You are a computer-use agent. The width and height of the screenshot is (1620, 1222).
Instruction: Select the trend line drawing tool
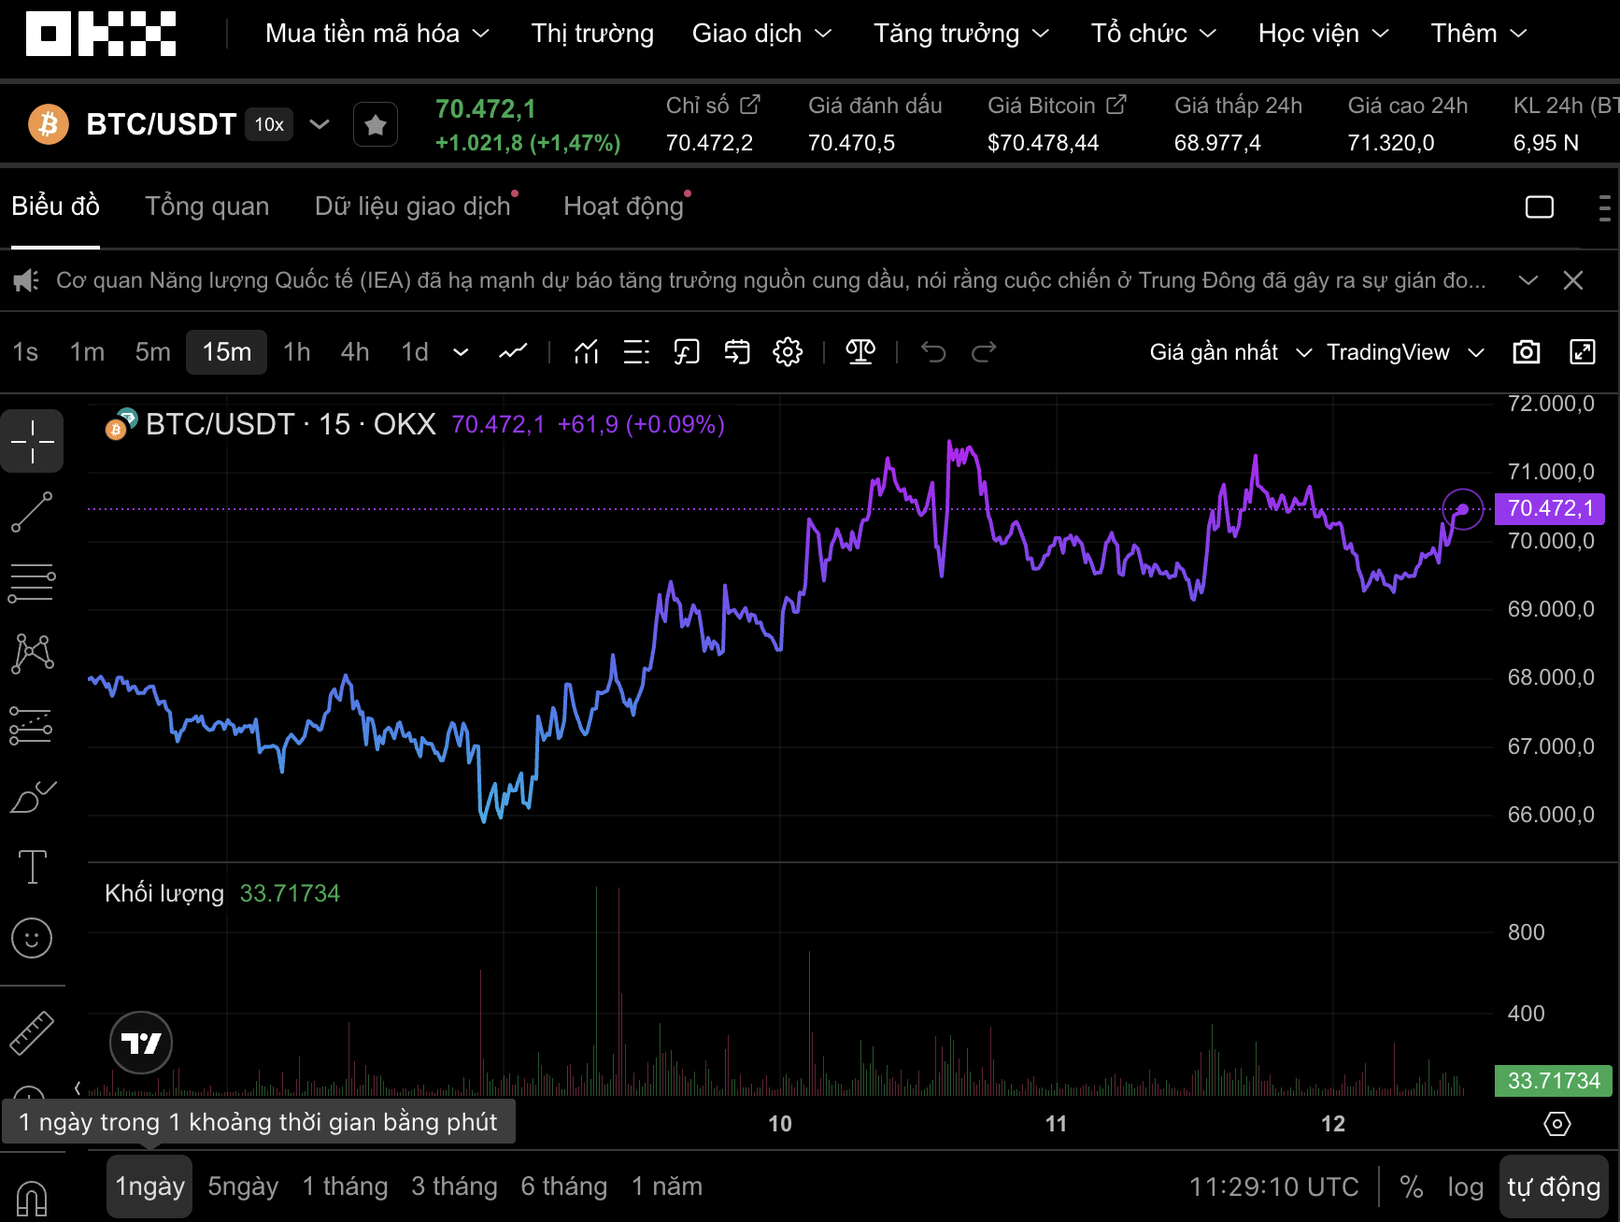[32, 512]
